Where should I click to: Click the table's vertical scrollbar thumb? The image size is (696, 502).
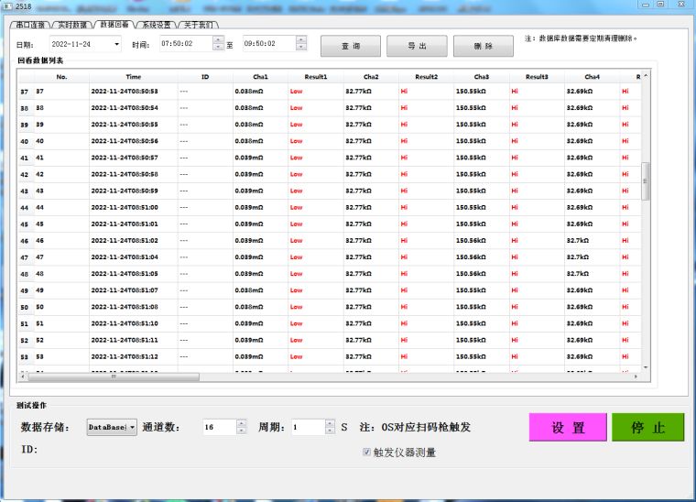(646, 181)
